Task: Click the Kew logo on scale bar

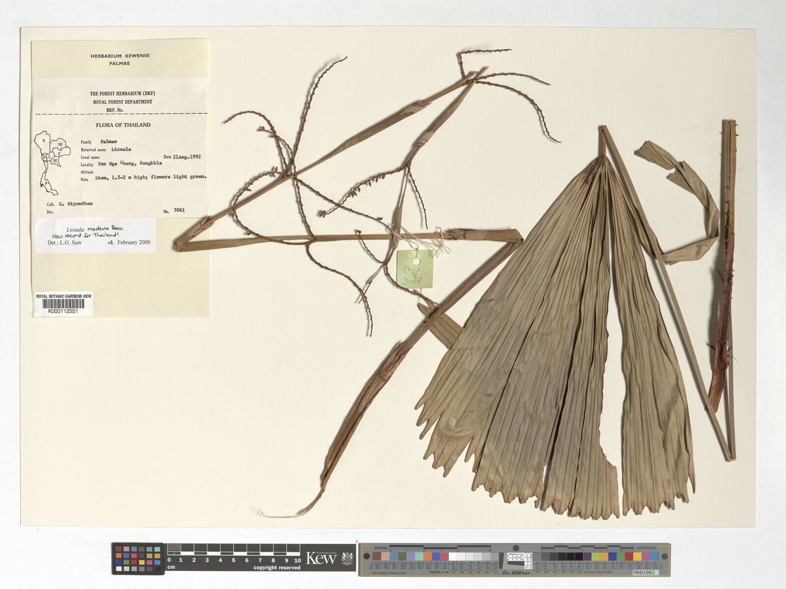Action: [329, 558]
